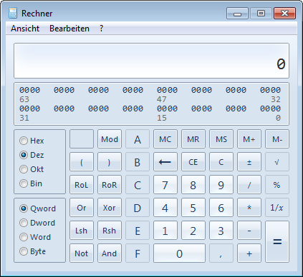Click the decimal comma key
This screenshot has height=277, width=303.
pos(221,253)
